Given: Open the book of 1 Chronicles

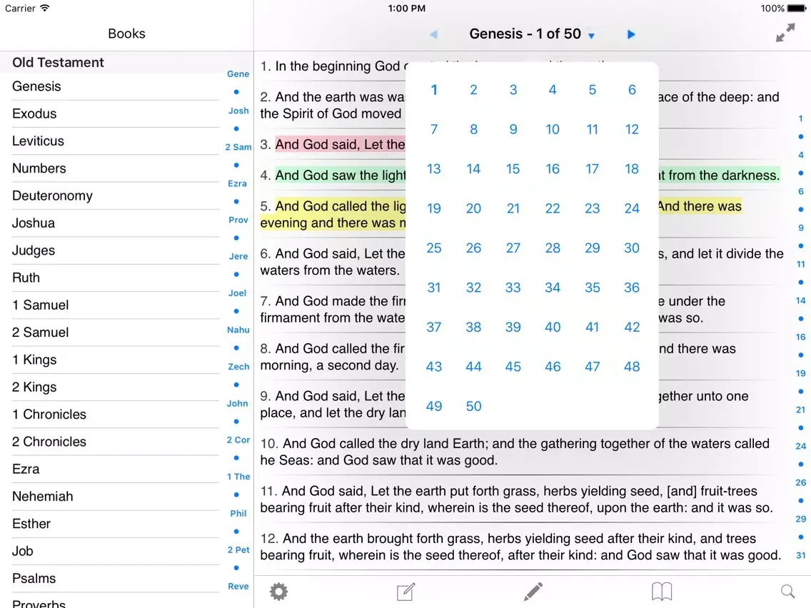Looking at the screenshot, I should pos(116,415).
